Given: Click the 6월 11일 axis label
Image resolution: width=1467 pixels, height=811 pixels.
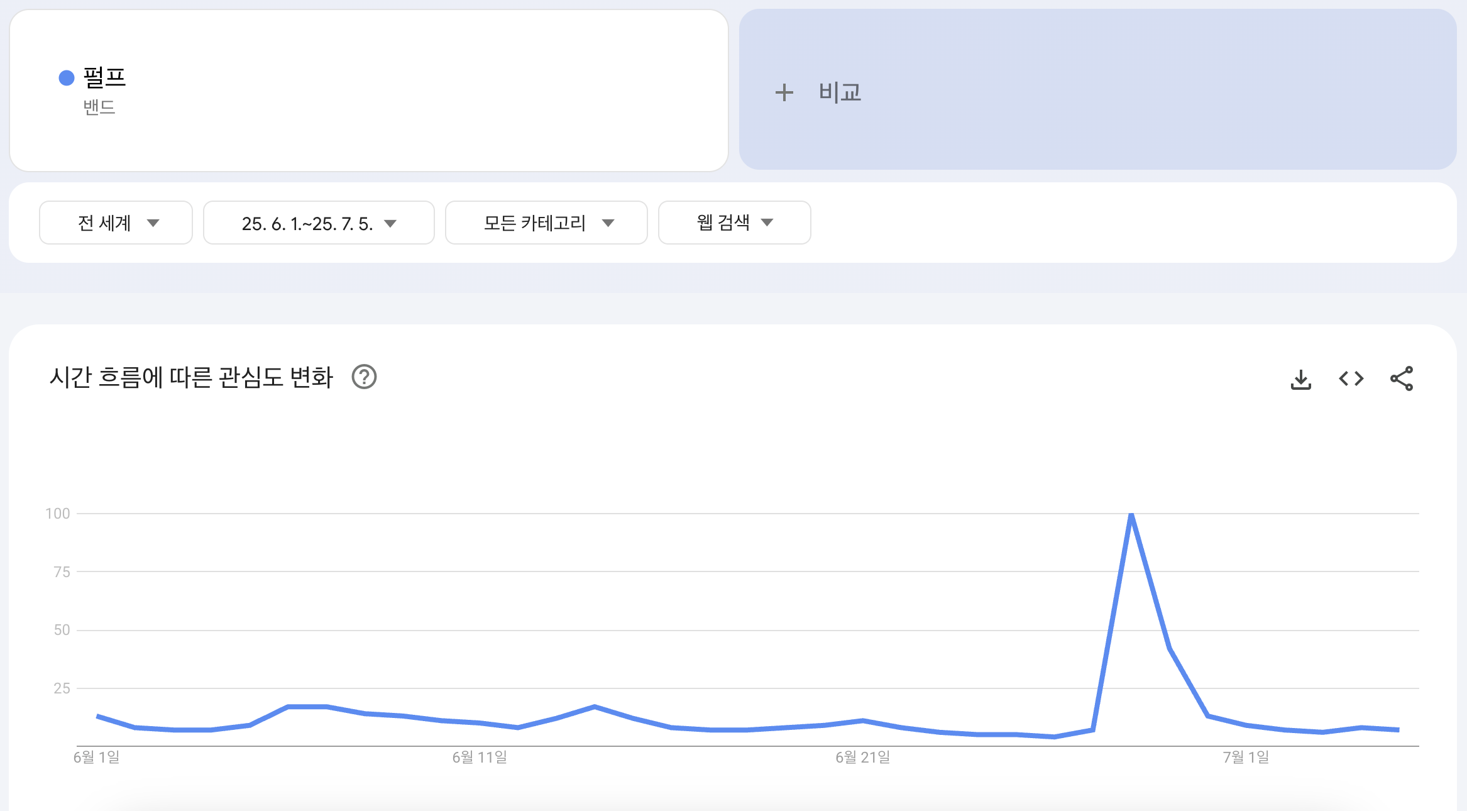Looking at the screenshot, I should pyautogui.click(x=480, y=758).
